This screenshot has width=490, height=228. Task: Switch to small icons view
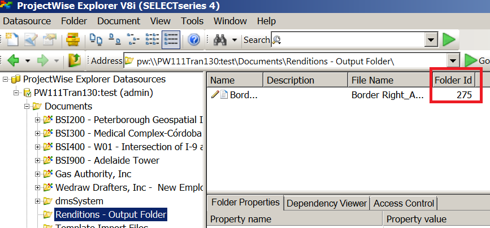[x=114, y=40]
